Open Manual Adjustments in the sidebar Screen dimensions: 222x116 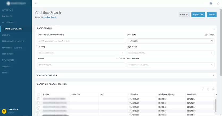click(13, 41)
